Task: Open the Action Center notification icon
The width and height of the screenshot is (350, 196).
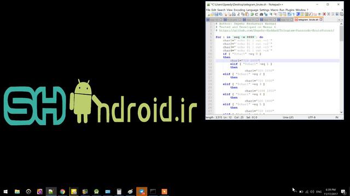Action: (x=344, y=192)
